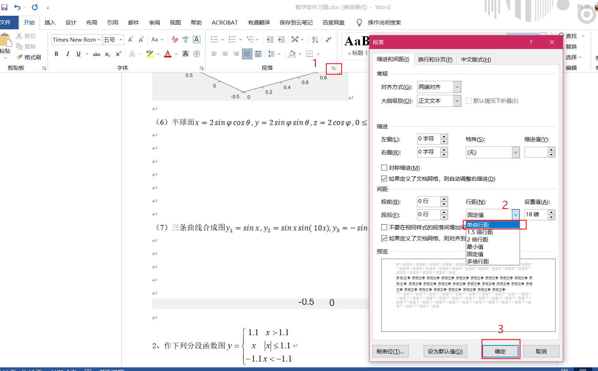Shrink font size with the smaller A icon
The height and width of the screenshot is (371, 598).
[x=141, y=40]
